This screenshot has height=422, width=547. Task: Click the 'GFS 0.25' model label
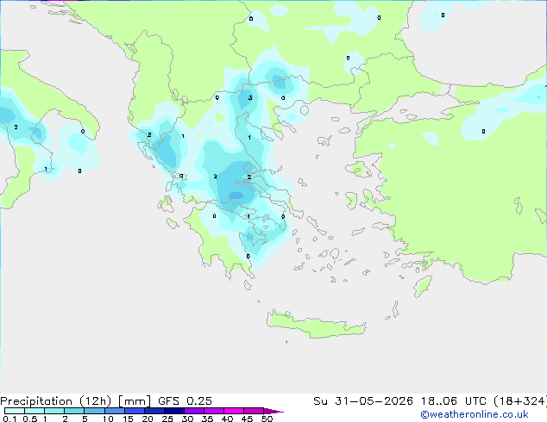[185, 401]
